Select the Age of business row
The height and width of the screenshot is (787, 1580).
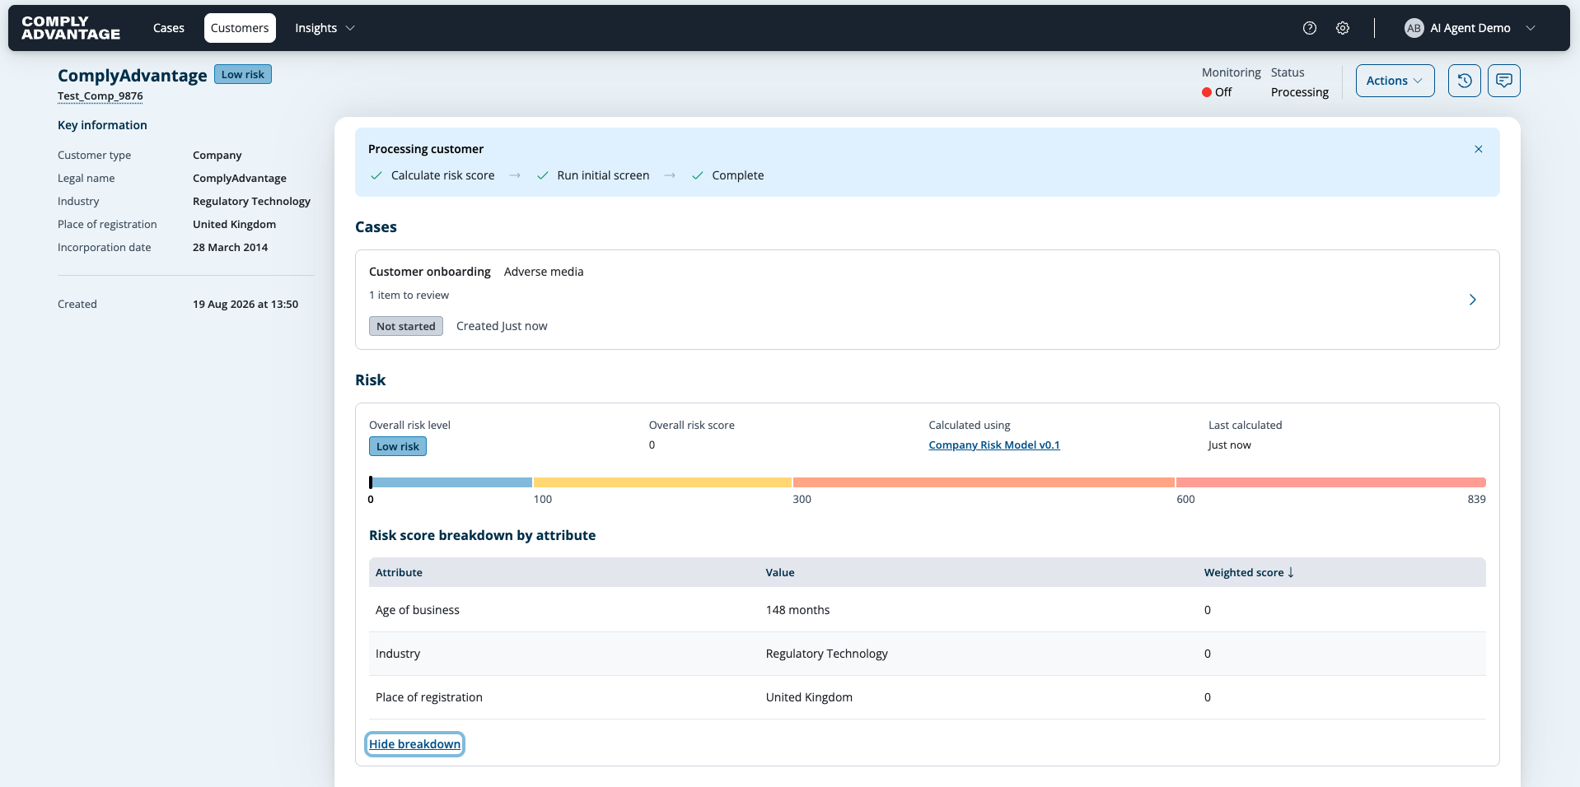click(928, 610)
